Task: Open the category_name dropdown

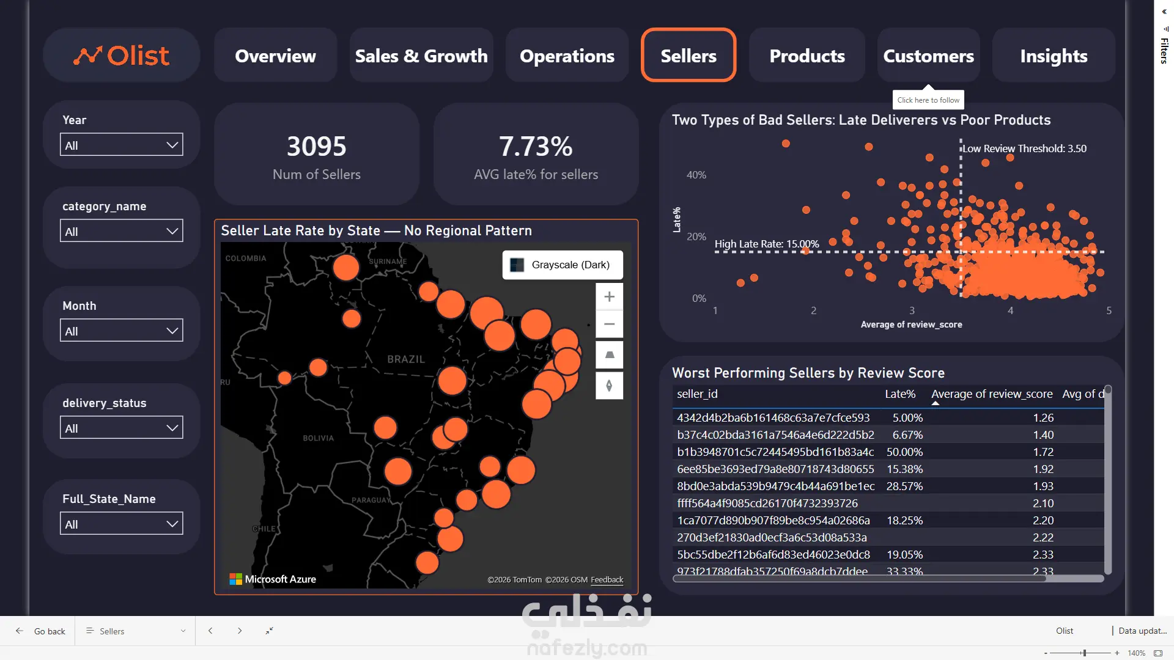Action: pos(122,231)
